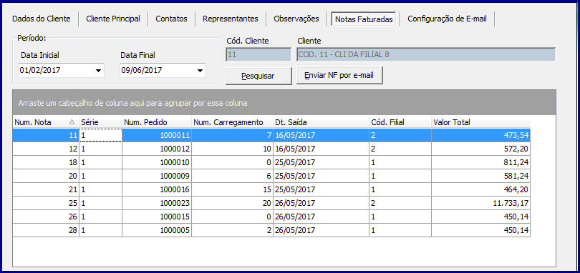Click order number cell 1000012

coord(157,149)
